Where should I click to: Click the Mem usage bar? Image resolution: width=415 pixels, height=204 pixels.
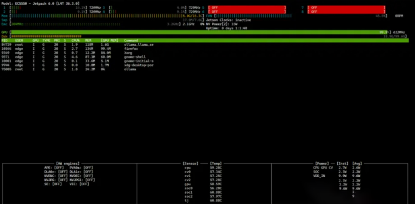(x=107, y=16)
